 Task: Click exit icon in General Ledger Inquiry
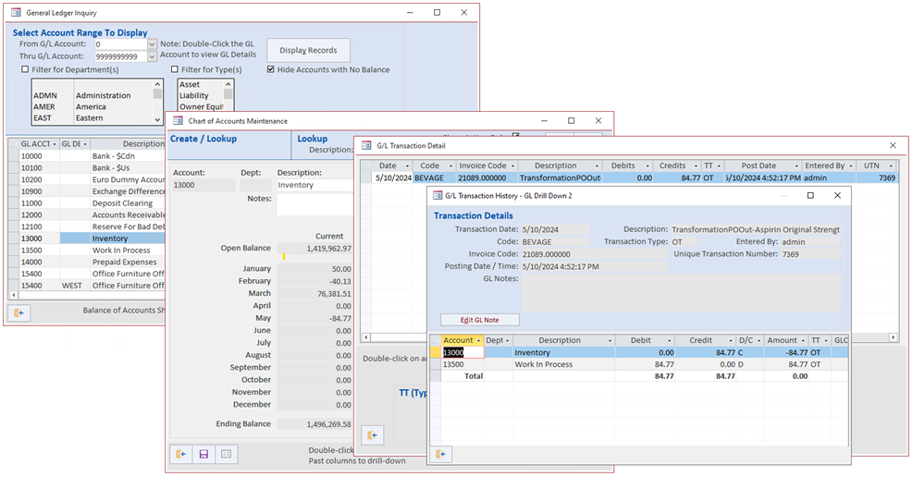(x=19, y=313)
